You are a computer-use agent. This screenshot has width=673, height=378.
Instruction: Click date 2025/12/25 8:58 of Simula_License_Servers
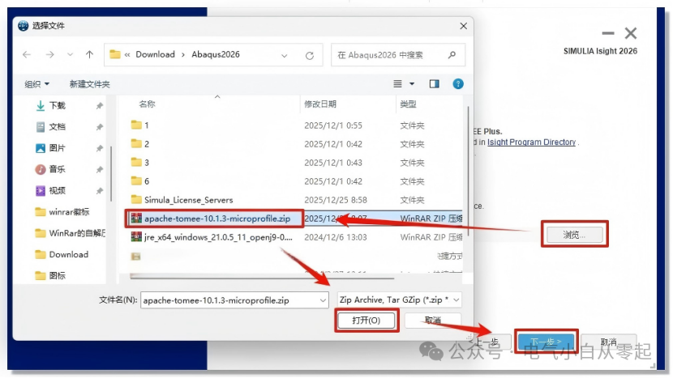(x=336, y=200)
